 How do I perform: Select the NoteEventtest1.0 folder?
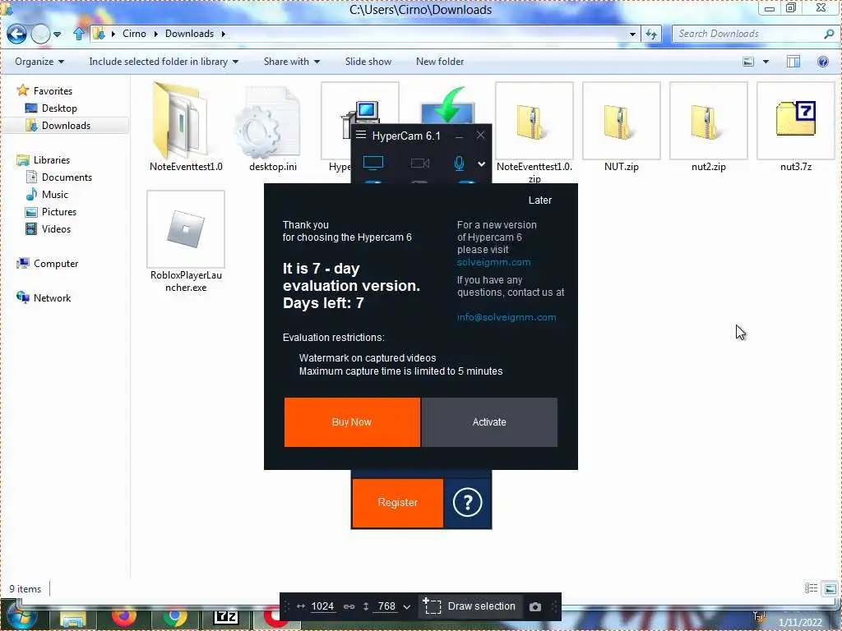tap(186, 127)
